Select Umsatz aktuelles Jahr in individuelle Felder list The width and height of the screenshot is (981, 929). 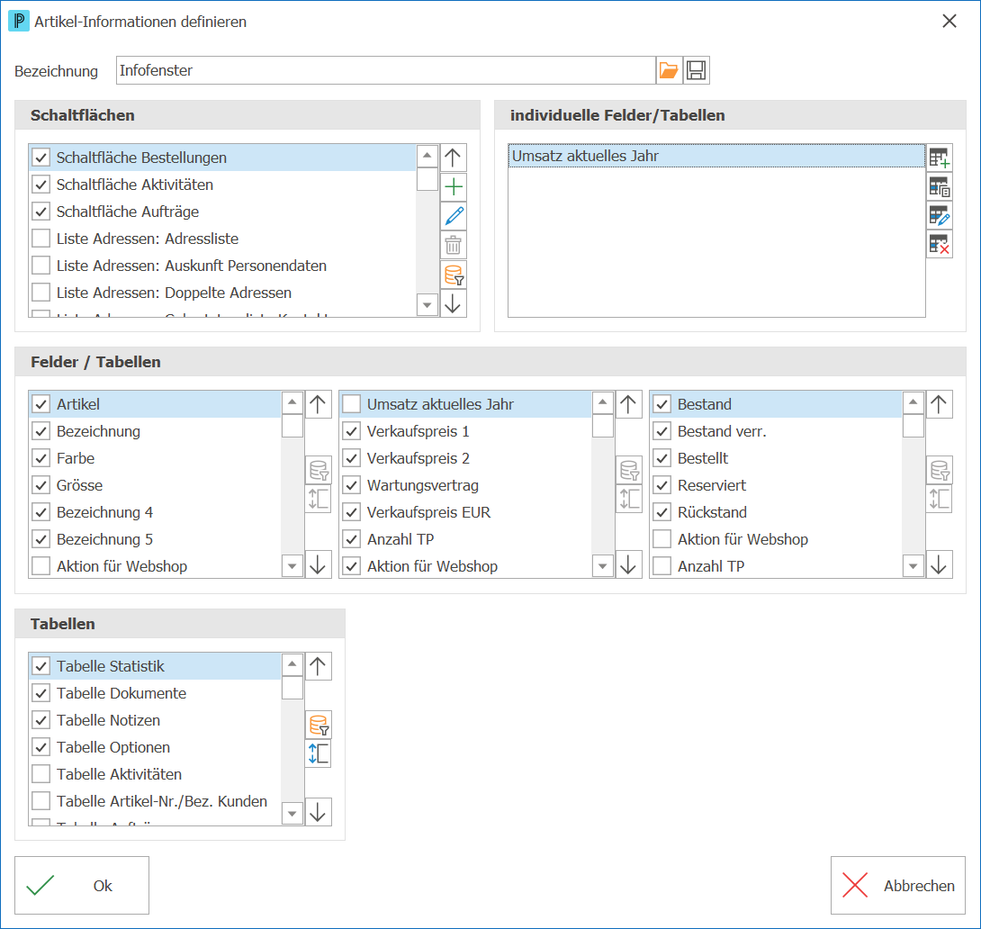point(716,156)
